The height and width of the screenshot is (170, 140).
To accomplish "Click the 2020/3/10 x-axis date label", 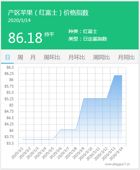I will click(x=86, y=154).
